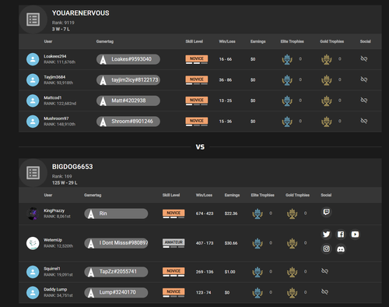Click Loakees294's elite trophy icon

[287, 59]
